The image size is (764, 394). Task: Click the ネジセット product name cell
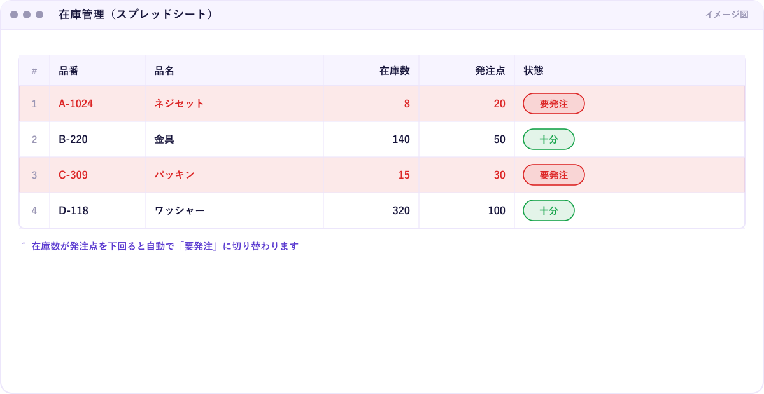[x=234, y=104]
